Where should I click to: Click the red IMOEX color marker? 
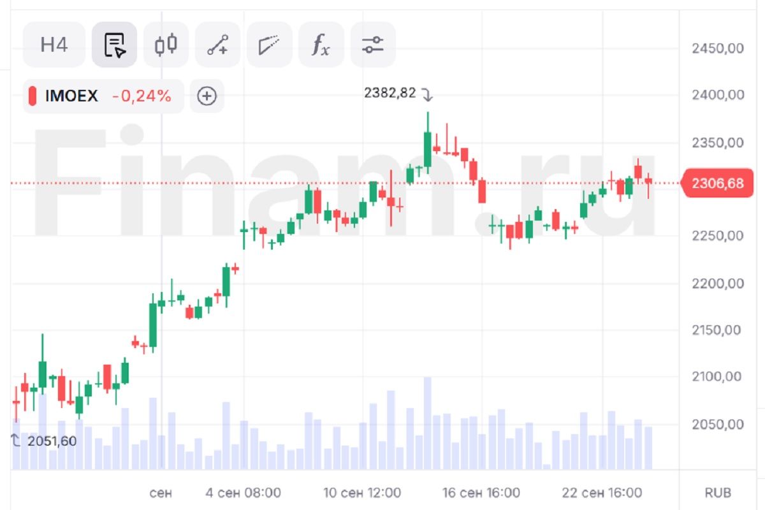(33, 96)
